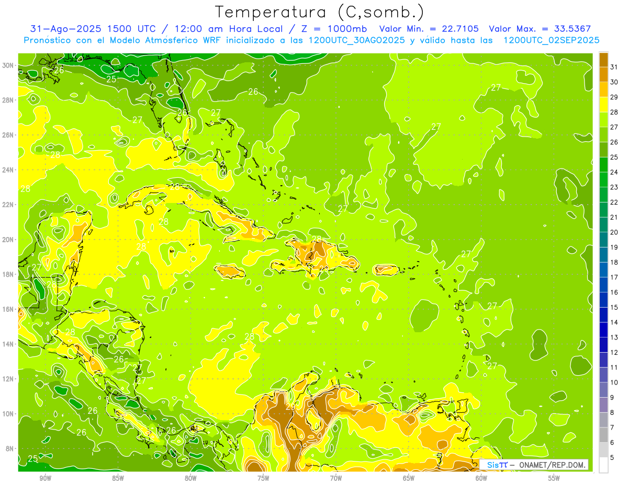The width and height of the screenshot is (628, 485).
Task: Click the '70W' longitude axis label
Action: coord(336,478)
